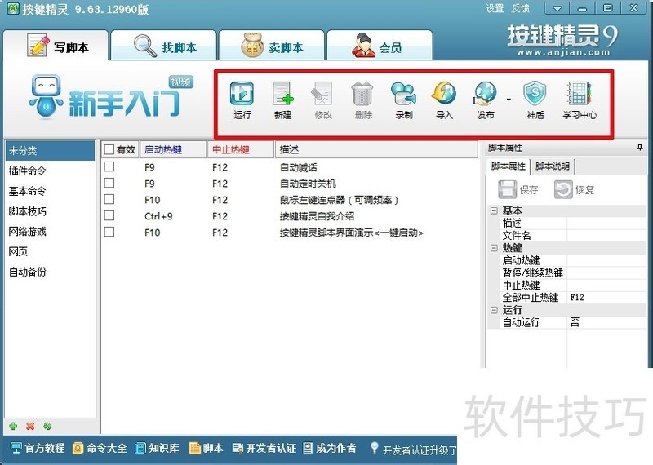The height and width of the screenshot is (465, 653).
Task: Select the 脚本属性 sub-tab
Action: [x=508, y=166]
